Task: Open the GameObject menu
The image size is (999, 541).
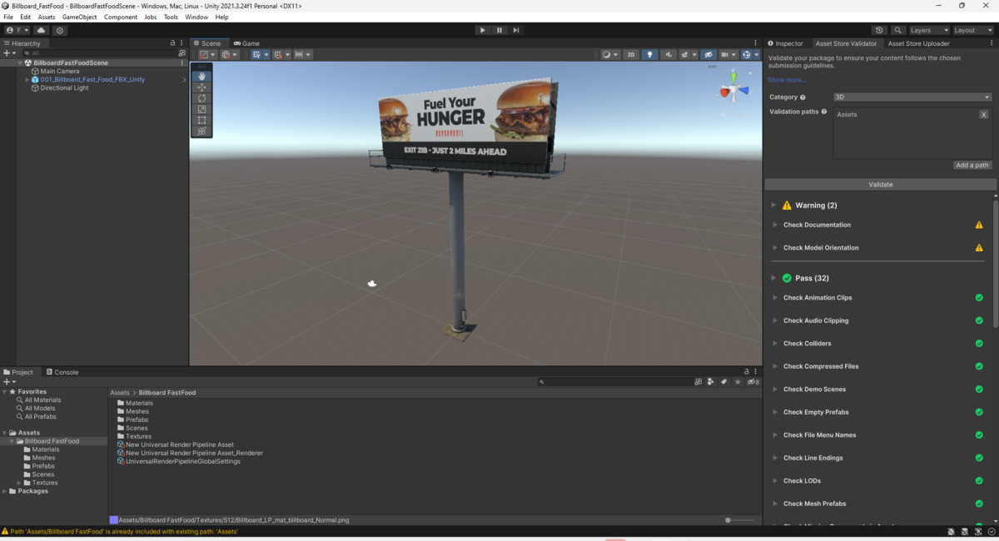Action: (80, 17)
